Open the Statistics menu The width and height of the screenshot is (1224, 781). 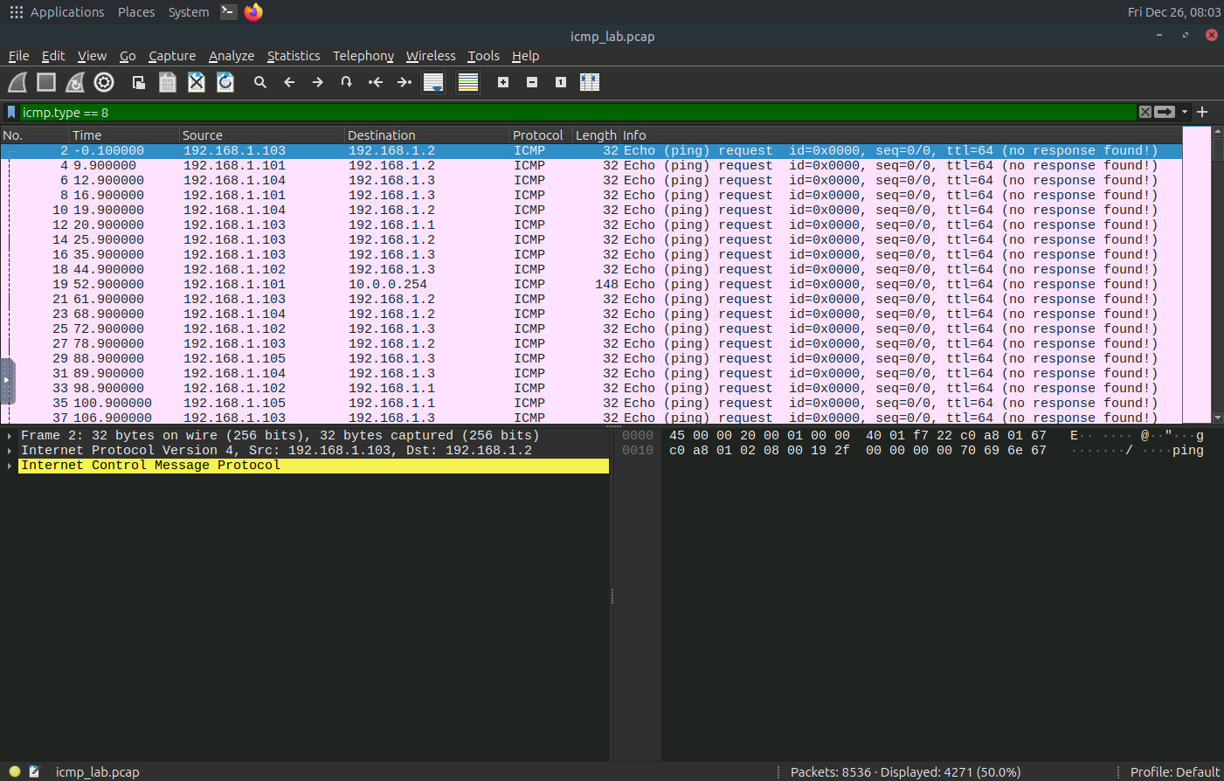coord(293,56)
